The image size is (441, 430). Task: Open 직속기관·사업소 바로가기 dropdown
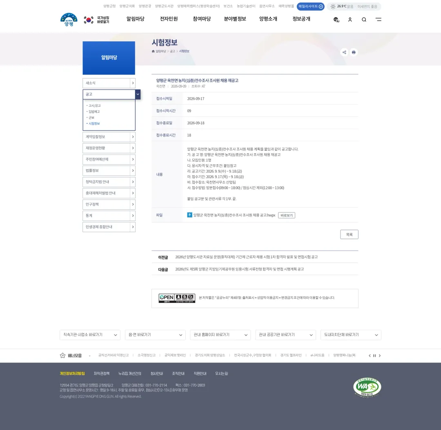point(90,335)
